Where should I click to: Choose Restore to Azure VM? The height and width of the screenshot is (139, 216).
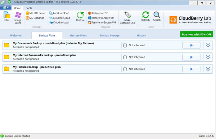click(x=101, y=18)
